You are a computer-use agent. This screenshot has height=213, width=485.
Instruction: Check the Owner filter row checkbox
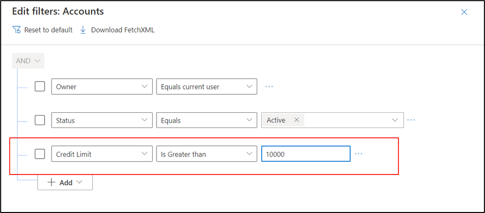coord(40,86)
